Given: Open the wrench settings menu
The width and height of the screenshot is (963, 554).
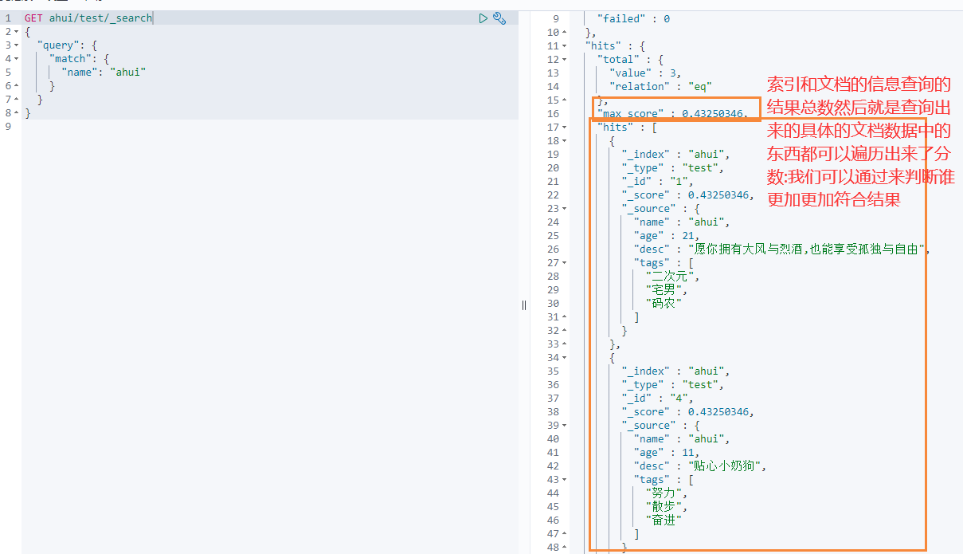Looking at the screenshot, I should 499,18.
